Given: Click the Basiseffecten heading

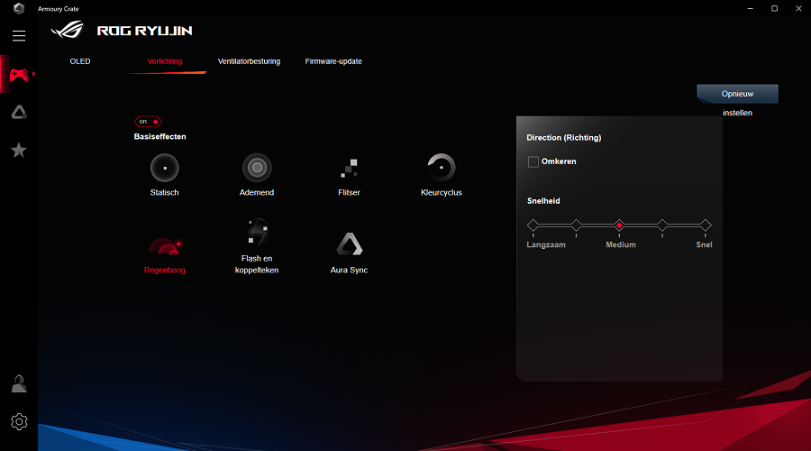Looking at the screenshot, I should click(x=159, y=137).
